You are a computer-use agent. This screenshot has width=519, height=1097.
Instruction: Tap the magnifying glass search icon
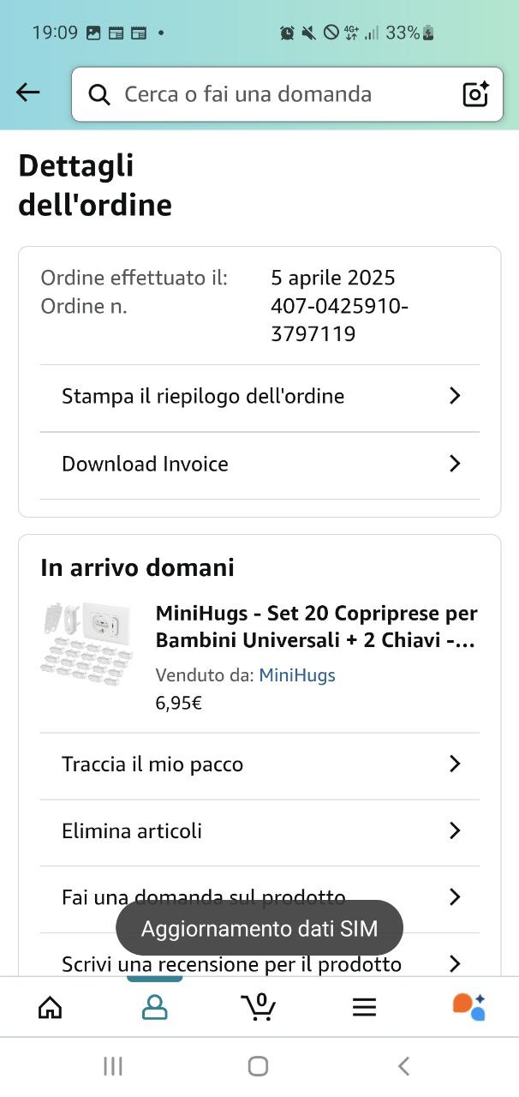[99, 94]
